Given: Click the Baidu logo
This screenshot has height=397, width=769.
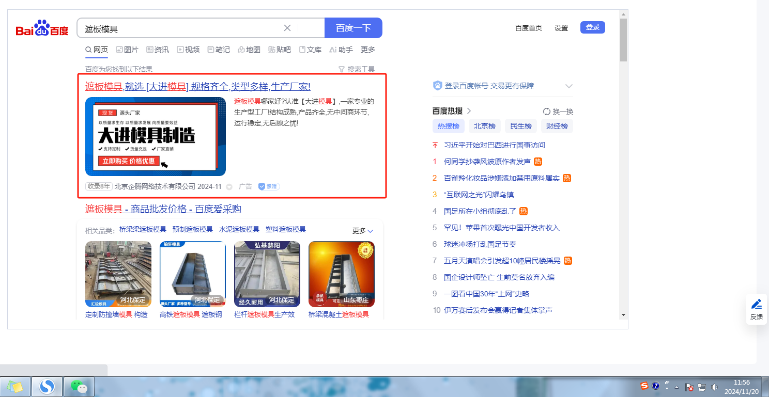Looking at the screenshot, I should [x=42, y=28].
